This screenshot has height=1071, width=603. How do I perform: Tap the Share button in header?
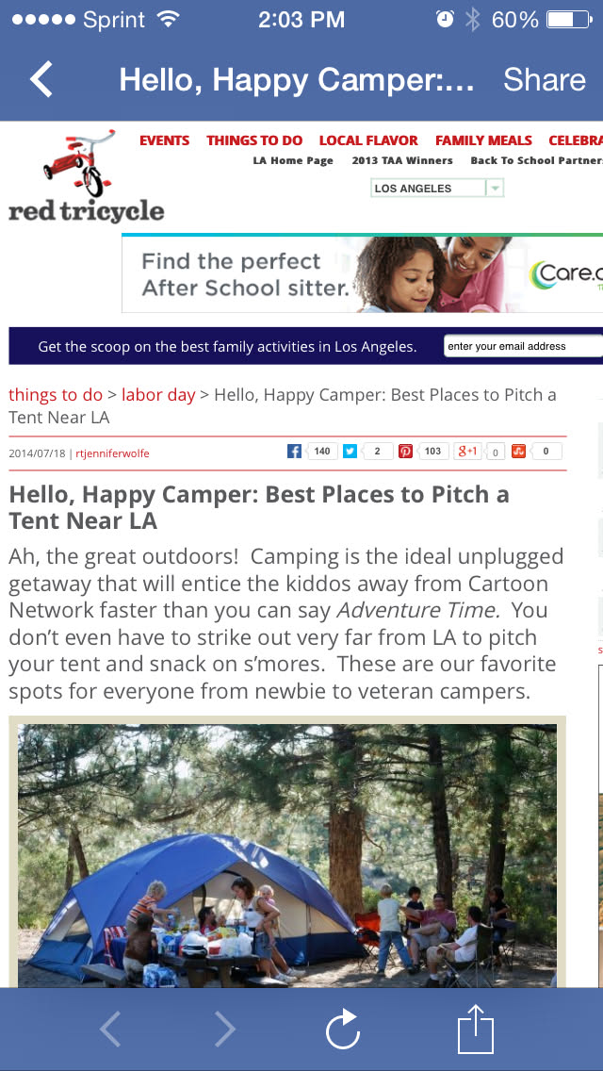[545, 80]
